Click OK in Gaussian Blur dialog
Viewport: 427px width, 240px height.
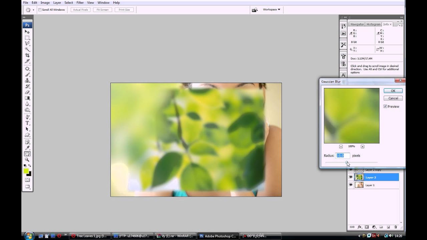click(x=393, y=91)
